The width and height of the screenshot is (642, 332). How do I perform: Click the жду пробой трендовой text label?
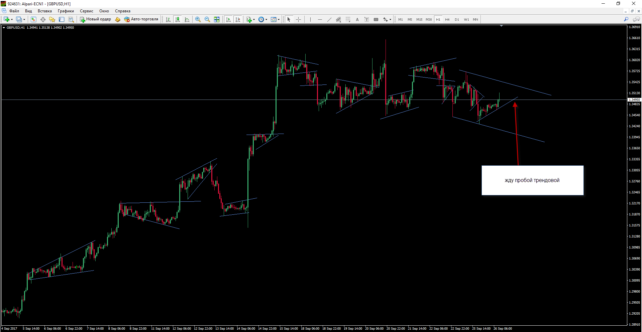point(532,180)
